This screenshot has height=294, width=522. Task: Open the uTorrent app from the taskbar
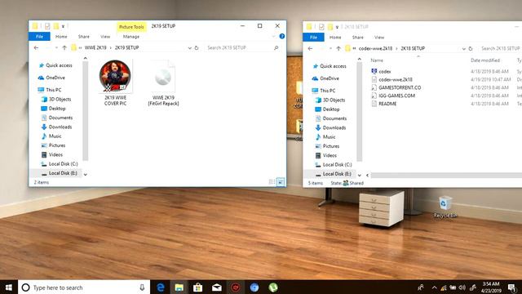pyautogui.click(x=273, y=287)
